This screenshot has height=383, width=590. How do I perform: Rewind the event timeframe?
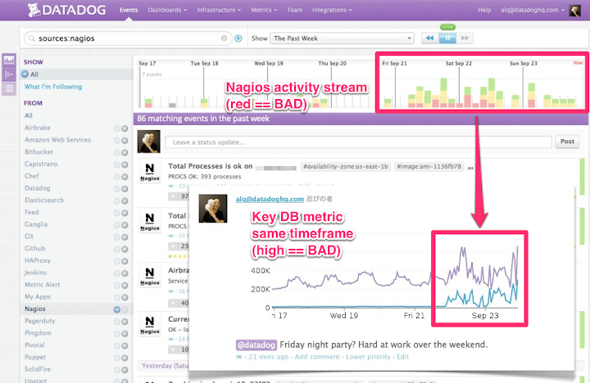coord(429,38)
